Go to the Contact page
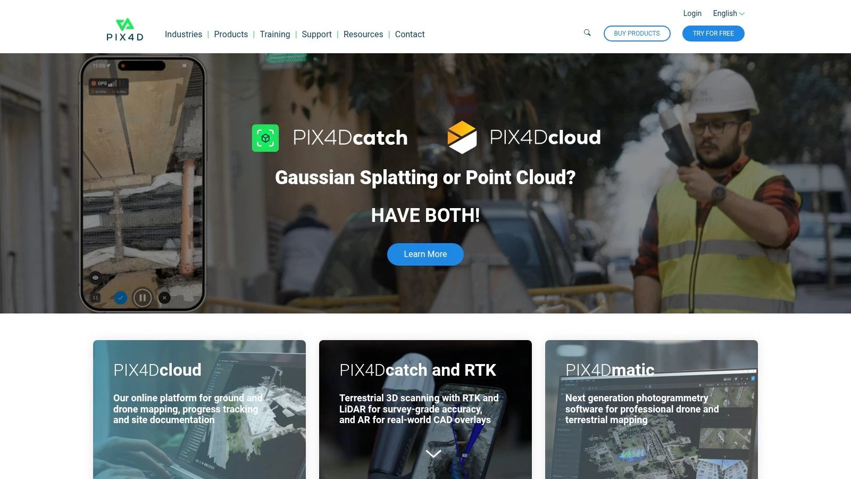The height and width of the screenshot is (479, 851). tap(410, 34)
